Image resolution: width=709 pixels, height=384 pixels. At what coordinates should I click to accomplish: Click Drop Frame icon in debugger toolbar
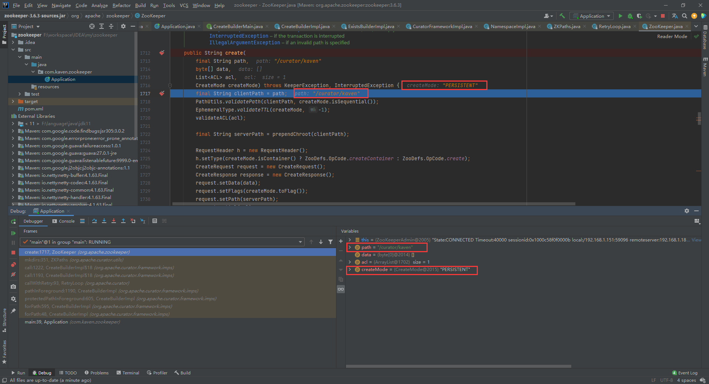pyautogui.click(x=133, y=221)
